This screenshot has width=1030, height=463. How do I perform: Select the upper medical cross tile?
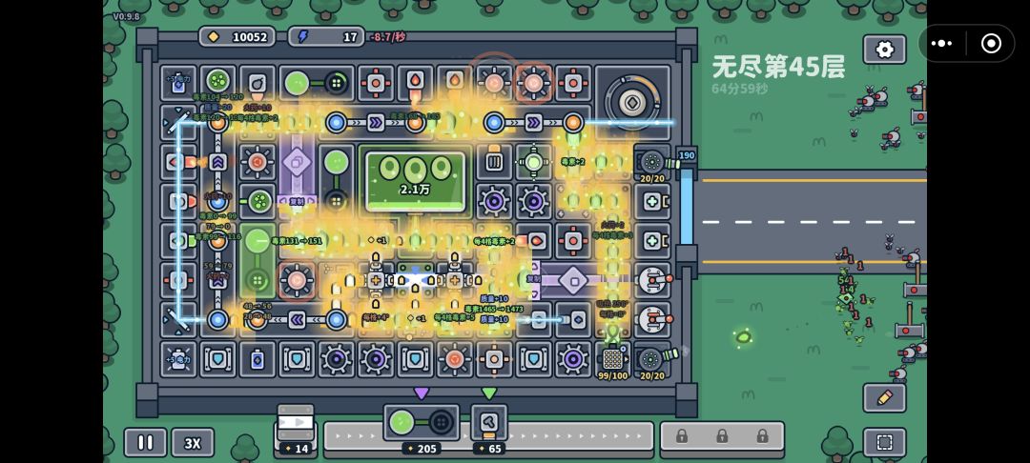click(652, 201)
